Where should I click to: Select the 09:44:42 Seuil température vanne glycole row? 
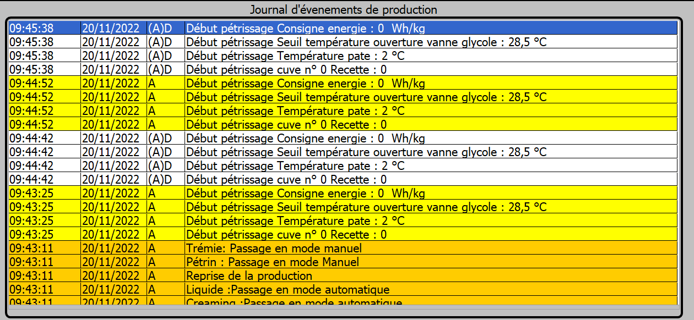click(366, 152)
